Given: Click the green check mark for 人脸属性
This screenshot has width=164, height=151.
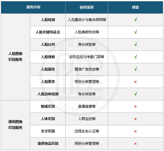Looking at the screenshot, I should click(135, 69).
